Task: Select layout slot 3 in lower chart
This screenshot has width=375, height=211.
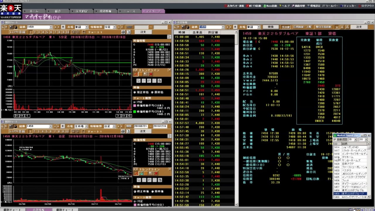Action: coord(39,131)
